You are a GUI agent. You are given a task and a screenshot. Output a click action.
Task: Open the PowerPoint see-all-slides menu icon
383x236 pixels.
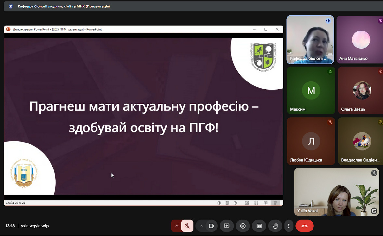(227, 203)
